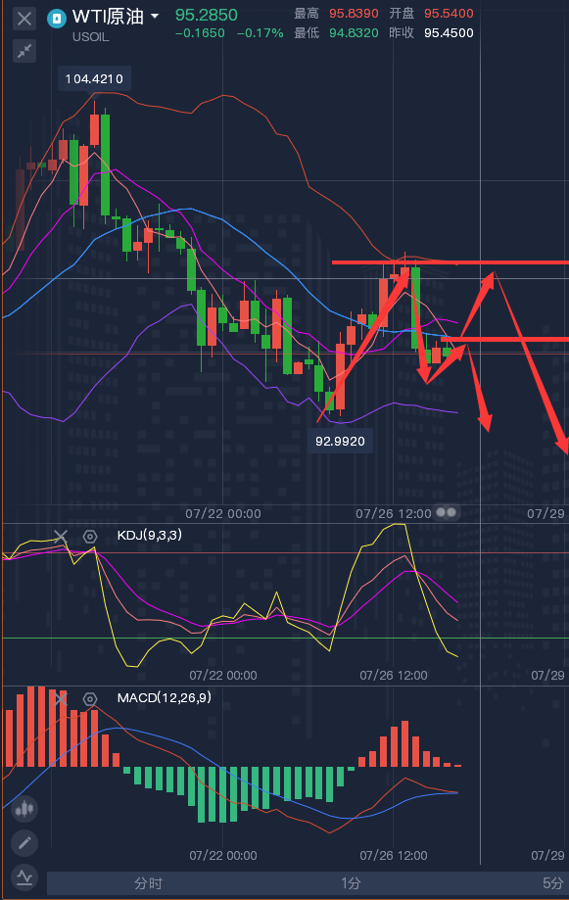Select the candlestick chart type icon
Image resolution: width=569 pixels, height=900 pixels.
point(24,809)
